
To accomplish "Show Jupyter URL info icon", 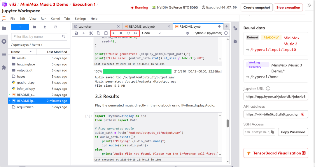I will (268, 88).
